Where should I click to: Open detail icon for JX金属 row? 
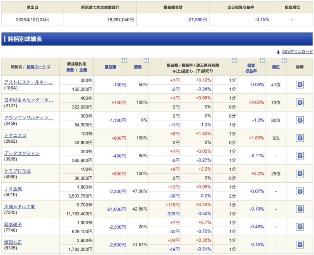[x=300, y=191]
